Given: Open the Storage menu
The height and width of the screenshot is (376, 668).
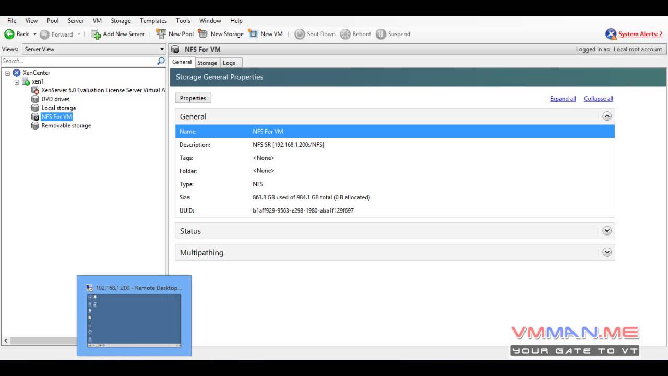Looking at the screenshot, I should 121,21.
